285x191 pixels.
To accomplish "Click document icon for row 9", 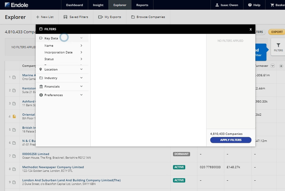I will tap(14, 182).
